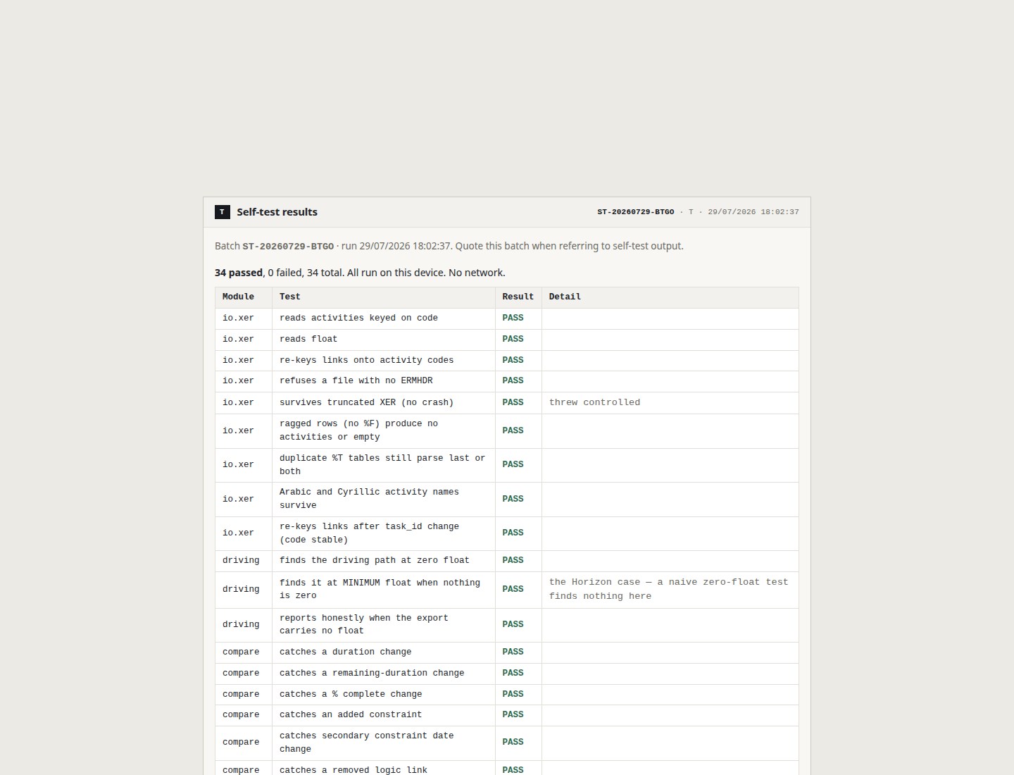The height and width of the screenshot is (775, 1014).
Task: Click the 'refuses a file with no ERMHDR' cell
Action: 384,381
